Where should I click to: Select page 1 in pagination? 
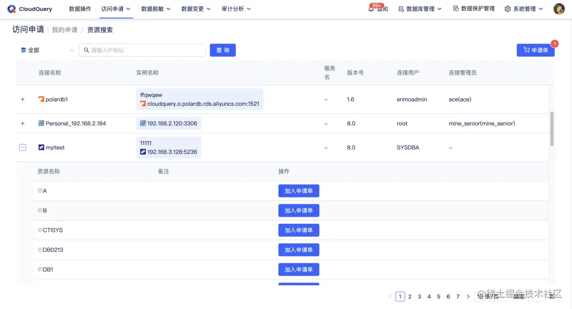(x=400, y=297)
